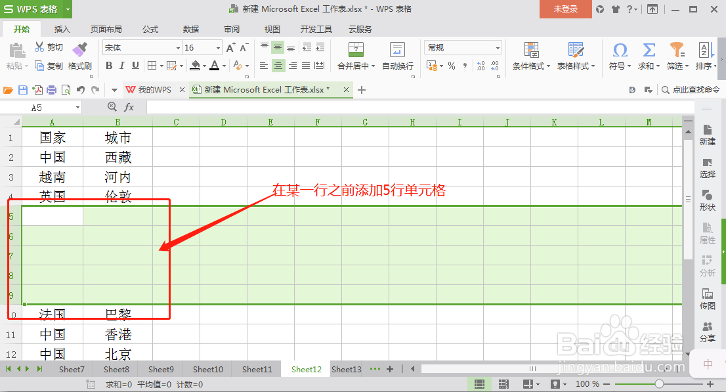Click the Wrap Text (自动换行) button

[398, 56]
